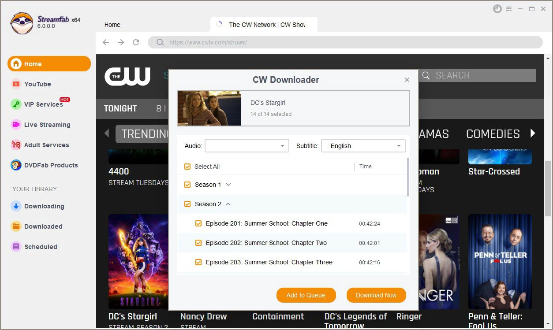The height and width of the screenshot is (330, 553).
Task: Select the COMEDIES category on CW page
Action: (x=493, y=134)
